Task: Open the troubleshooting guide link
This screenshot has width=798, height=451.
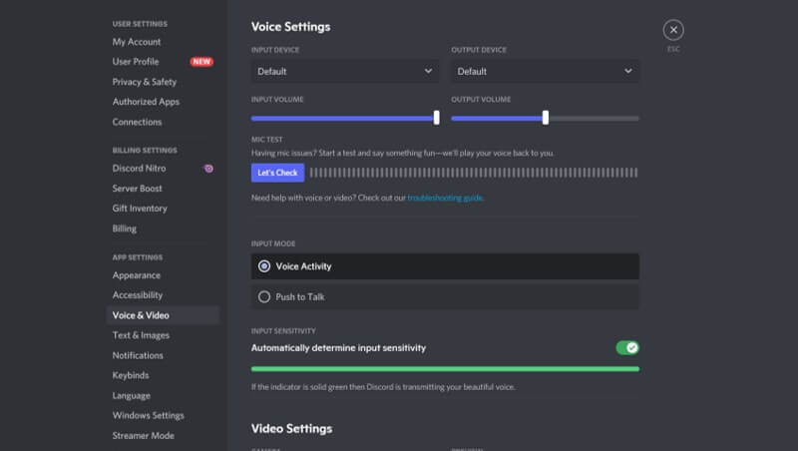Action: [x=445, y=199]
